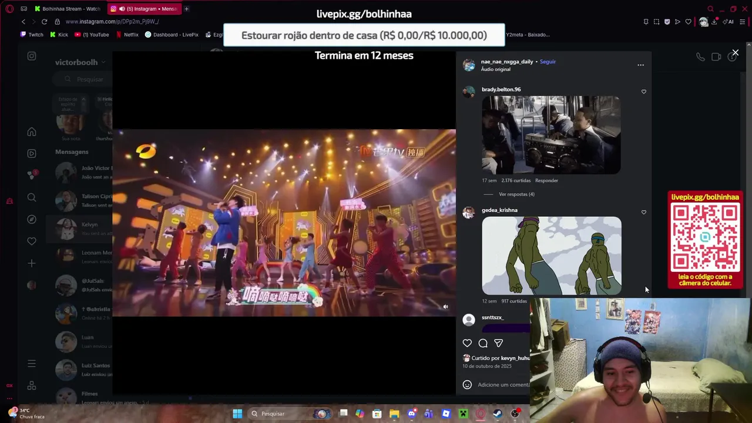Open the Reels icon in Instagram sidebar

32,153
